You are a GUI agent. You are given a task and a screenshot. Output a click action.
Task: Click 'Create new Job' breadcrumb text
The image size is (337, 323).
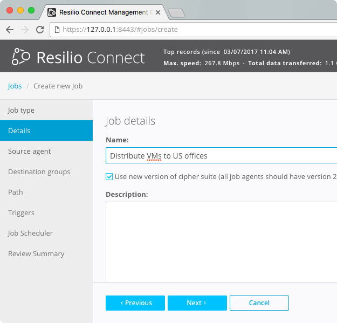(58, 86)
